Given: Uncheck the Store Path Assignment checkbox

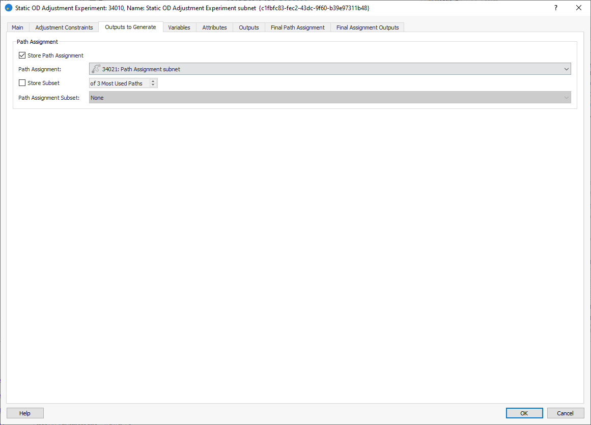Looking at the screenshot, I should tap(22, 55).
